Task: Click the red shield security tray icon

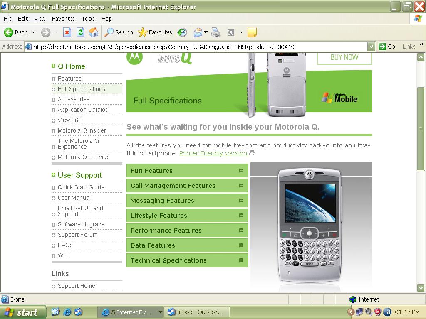Action: pos(378,312)
